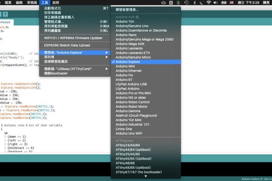
Task: Select the Arduino BT board
Action: 146,80
